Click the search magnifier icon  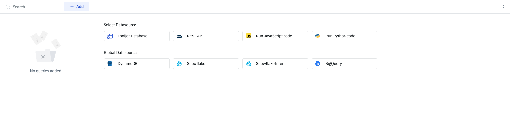point(8,7)
